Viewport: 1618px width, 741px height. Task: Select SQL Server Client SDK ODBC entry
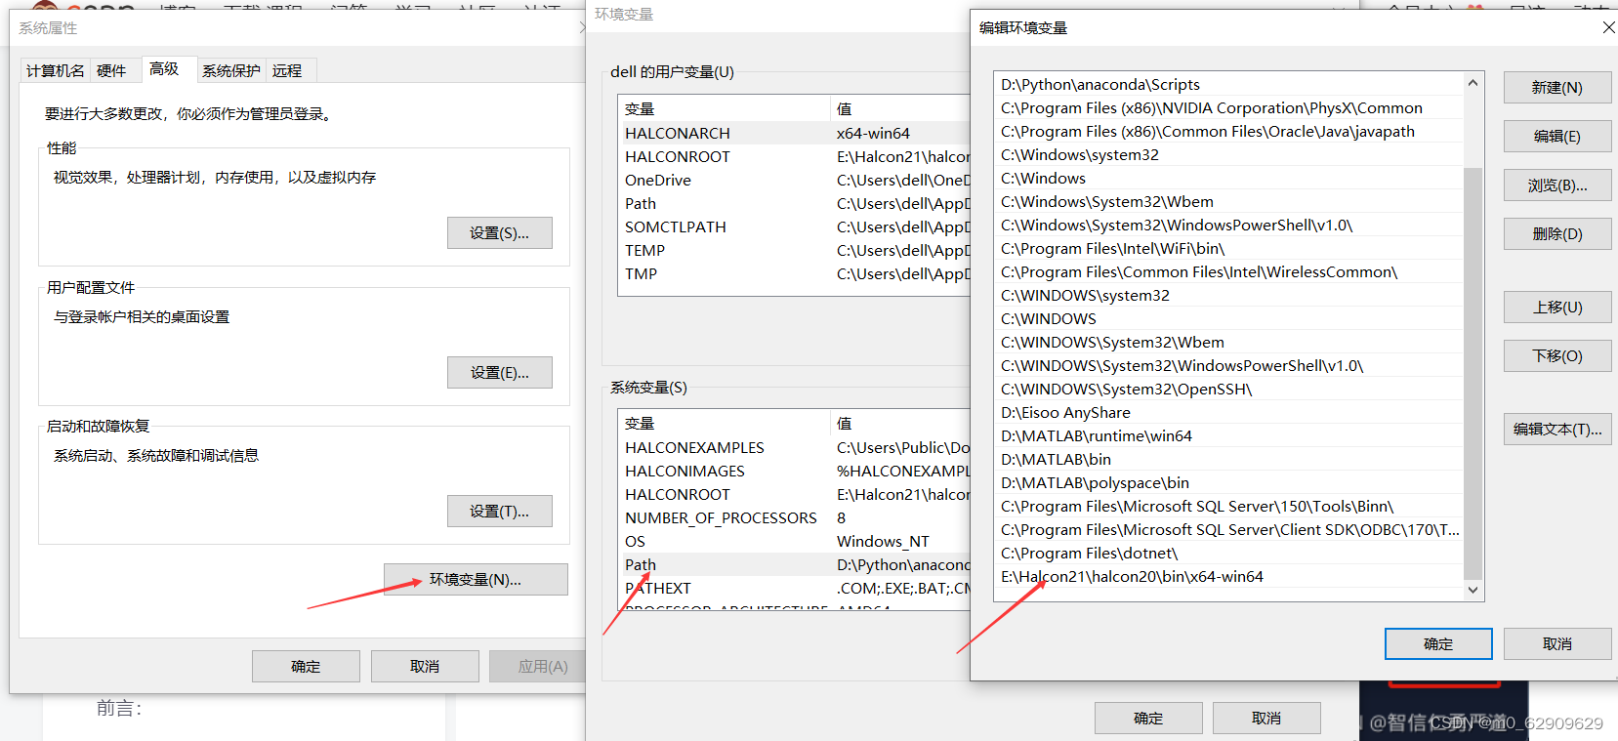[x=1228, y=530]
